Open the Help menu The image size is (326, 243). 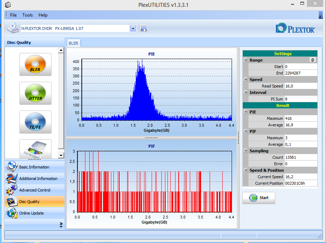coord(43,15)
